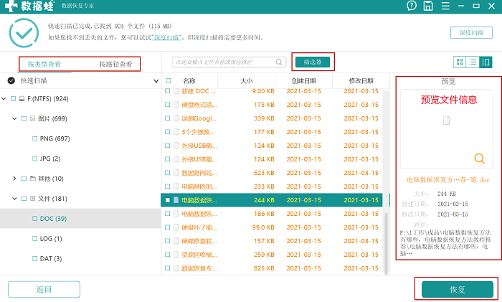502x302 pixels.
Task: Click file icon of 新建 DOC row
Action: pos(176,91)
